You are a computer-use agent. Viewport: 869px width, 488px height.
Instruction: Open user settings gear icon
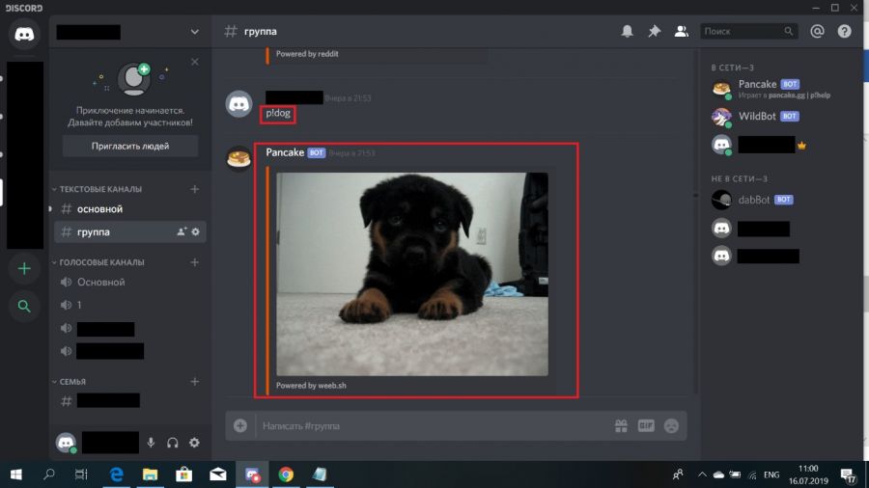(194, 443)
